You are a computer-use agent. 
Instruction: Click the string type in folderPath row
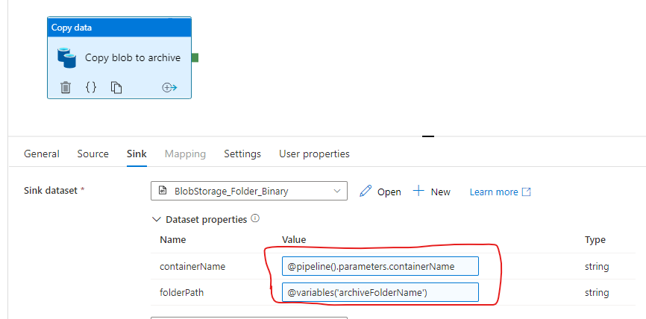(x=597, y=293)
